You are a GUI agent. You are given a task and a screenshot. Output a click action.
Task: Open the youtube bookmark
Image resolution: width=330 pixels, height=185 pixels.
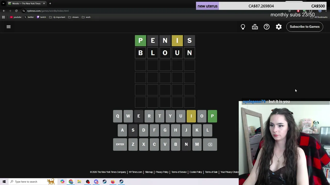(x=16, y=17)
